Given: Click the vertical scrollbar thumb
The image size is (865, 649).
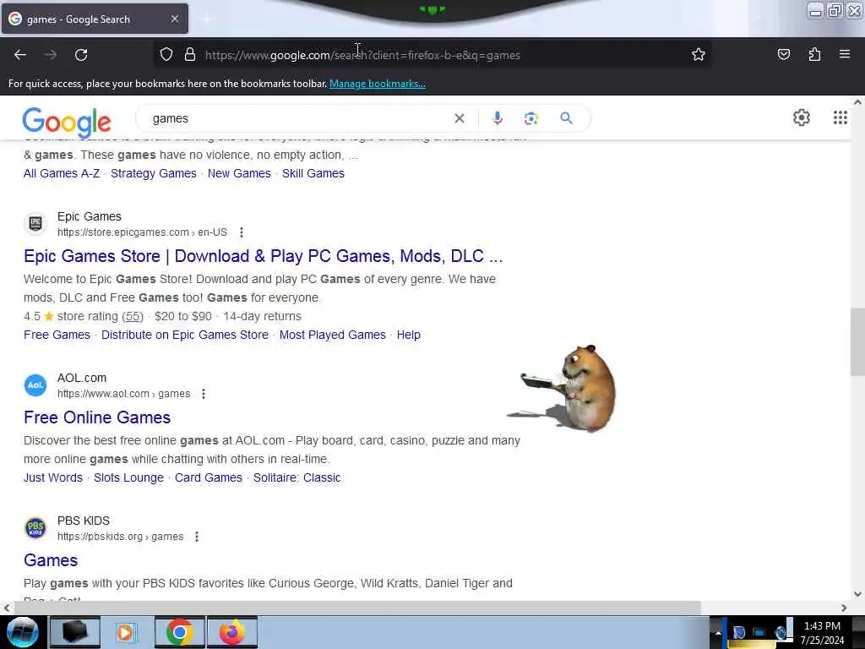Looking at the screenshot, I should tap(857, 341).
